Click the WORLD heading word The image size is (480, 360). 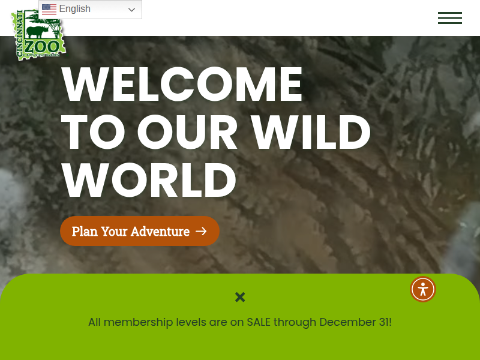(x=149, y=181)
